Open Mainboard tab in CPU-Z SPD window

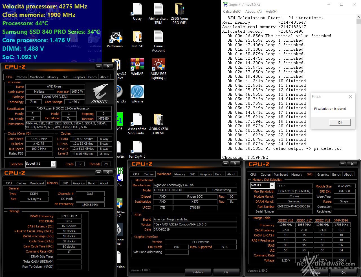click(281, 175)
